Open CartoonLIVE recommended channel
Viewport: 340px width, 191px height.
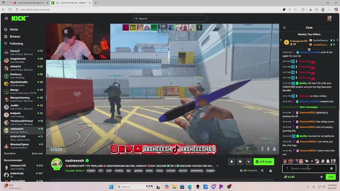pos(23,167)
